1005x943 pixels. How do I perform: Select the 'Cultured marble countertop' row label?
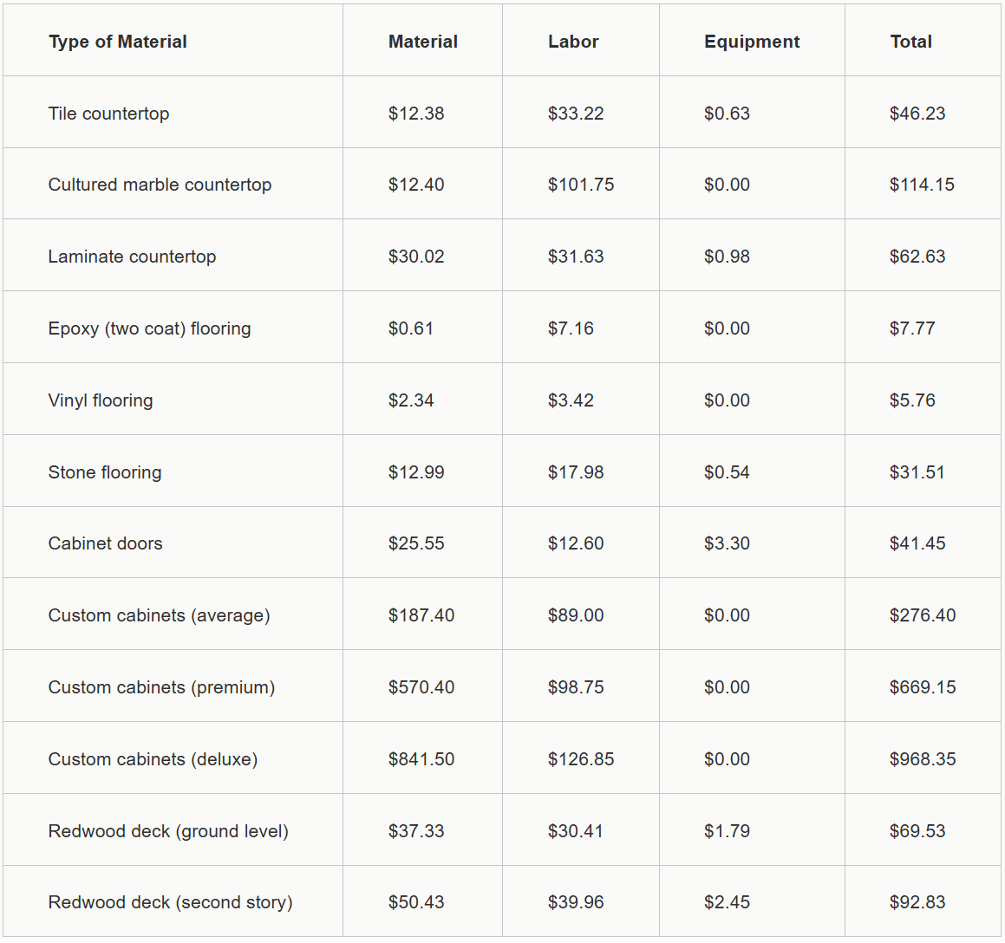point(160,185)
